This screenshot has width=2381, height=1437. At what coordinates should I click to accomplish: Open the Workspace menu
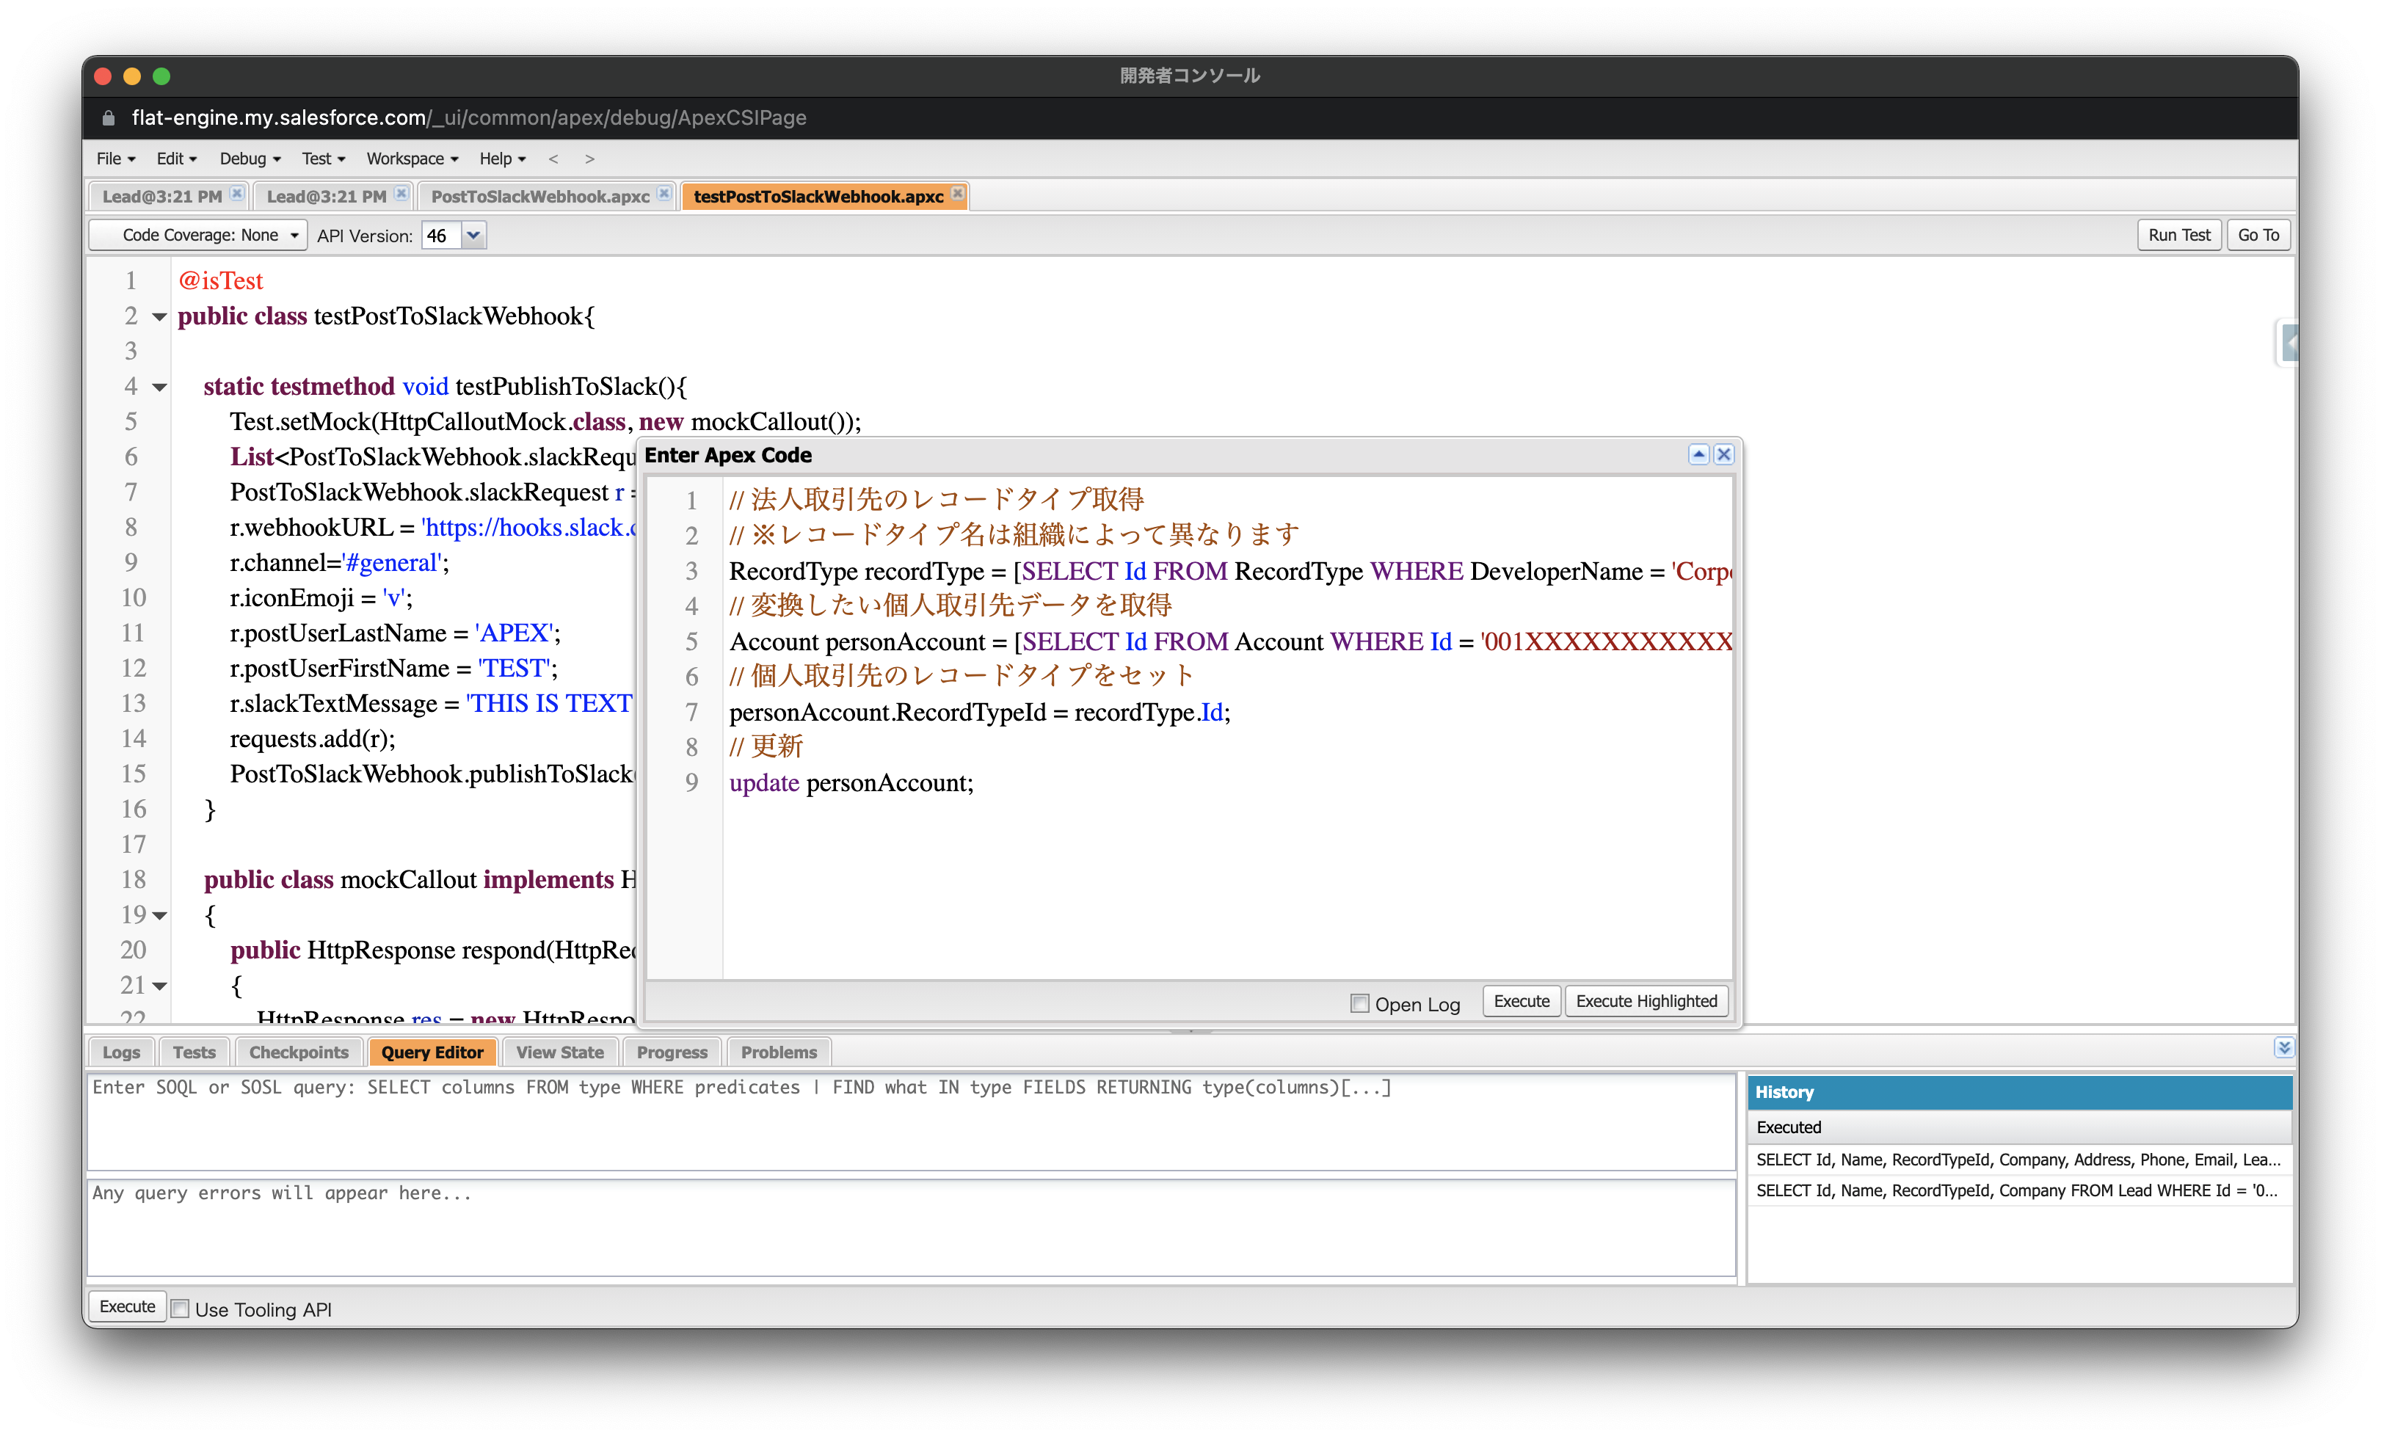coord(412,159)
